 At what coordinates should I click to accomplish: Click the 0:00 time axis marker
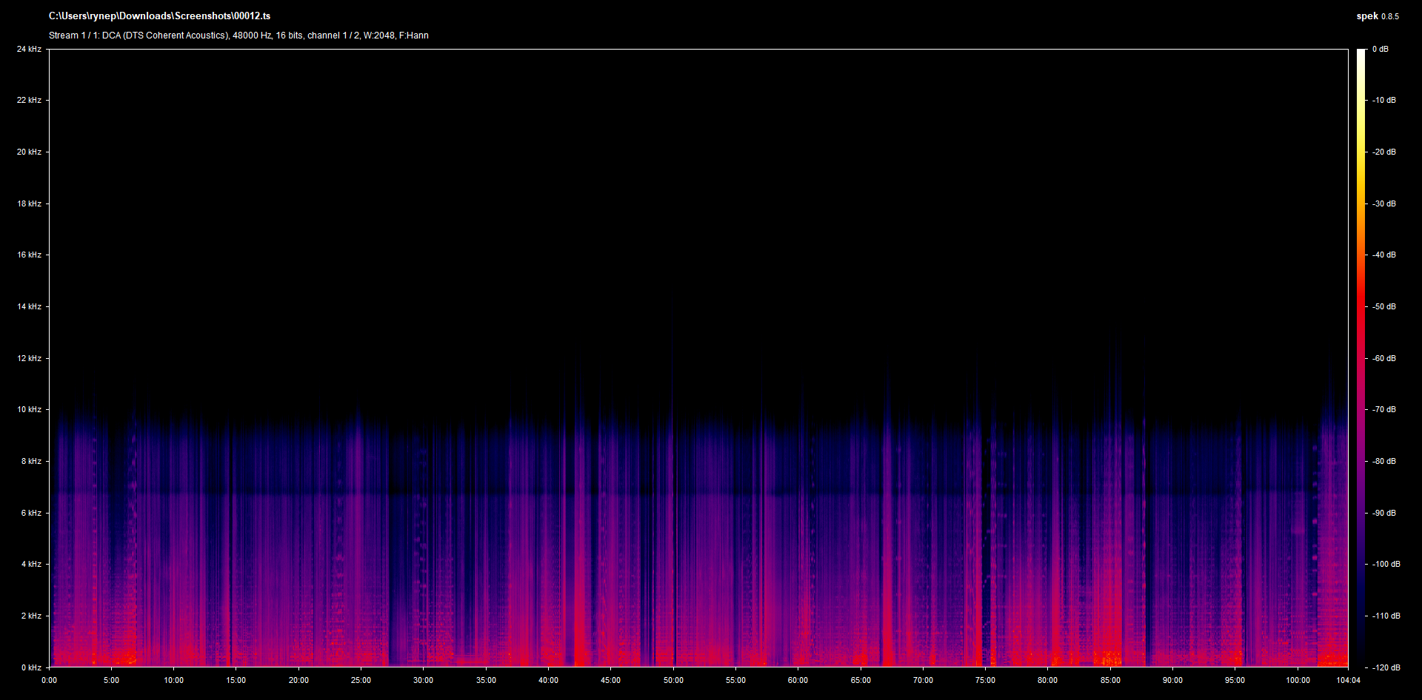point(49,680)
